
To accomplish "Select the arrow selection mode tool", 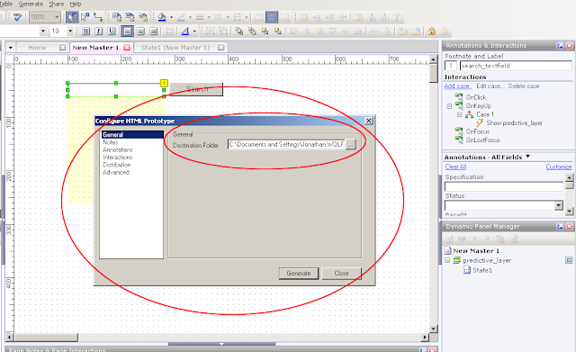I will [72, 17].
